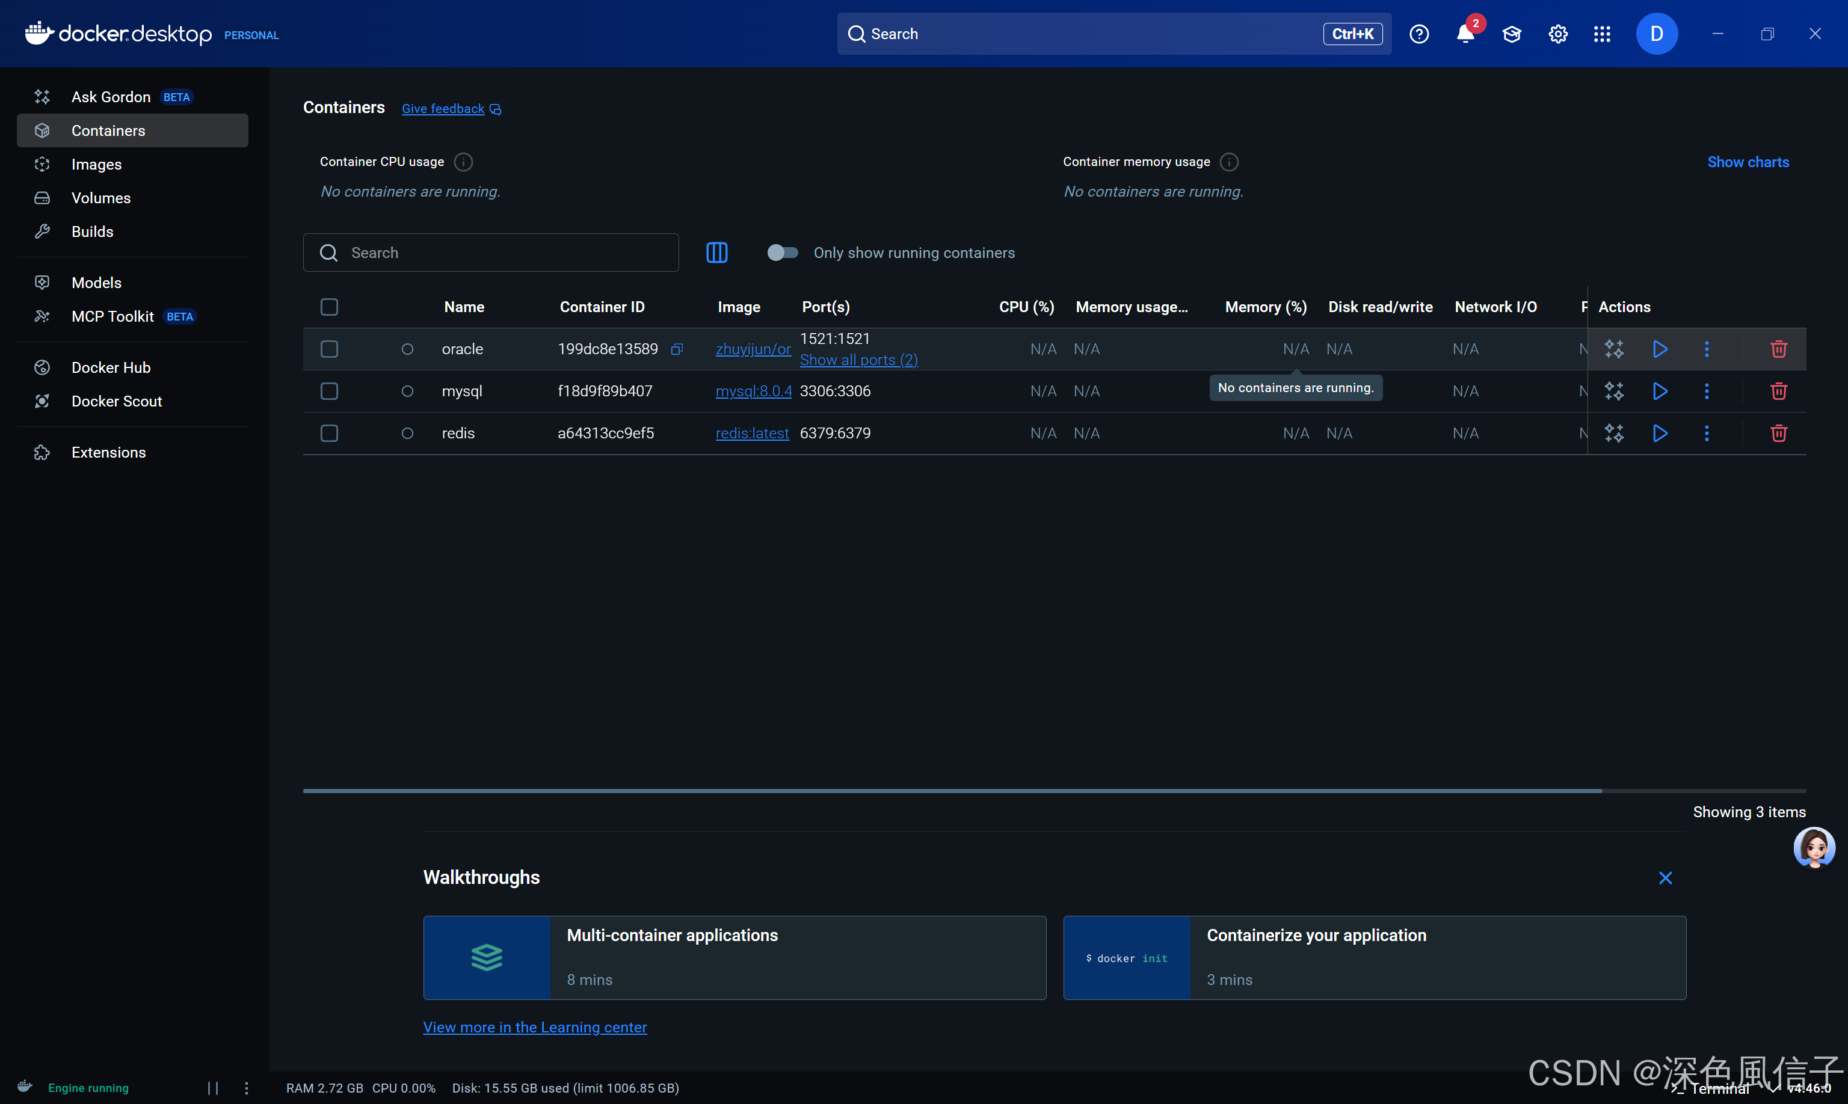Image resolution: width=1848 pixels, height=1104 pixels.
Task: Open MCP Toolkit in sidebar
Action: click(132, 316)
